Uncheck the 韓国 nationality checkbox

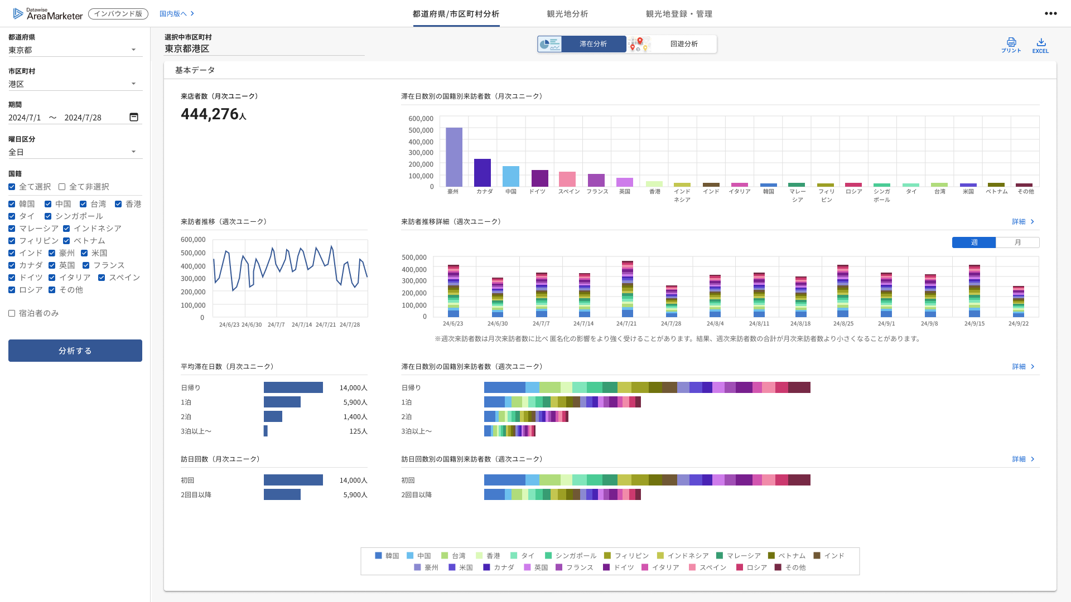pyautogui.click(x=12, y=204)
